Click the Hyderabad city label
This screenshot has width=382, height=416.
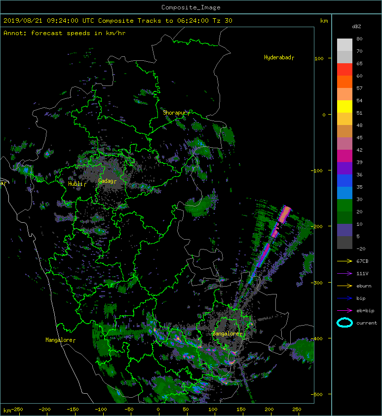(279, 58)
